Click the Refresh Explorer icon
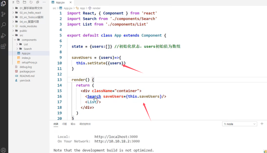The width and height of the screenshot is (267, 153). pos(31,2)
